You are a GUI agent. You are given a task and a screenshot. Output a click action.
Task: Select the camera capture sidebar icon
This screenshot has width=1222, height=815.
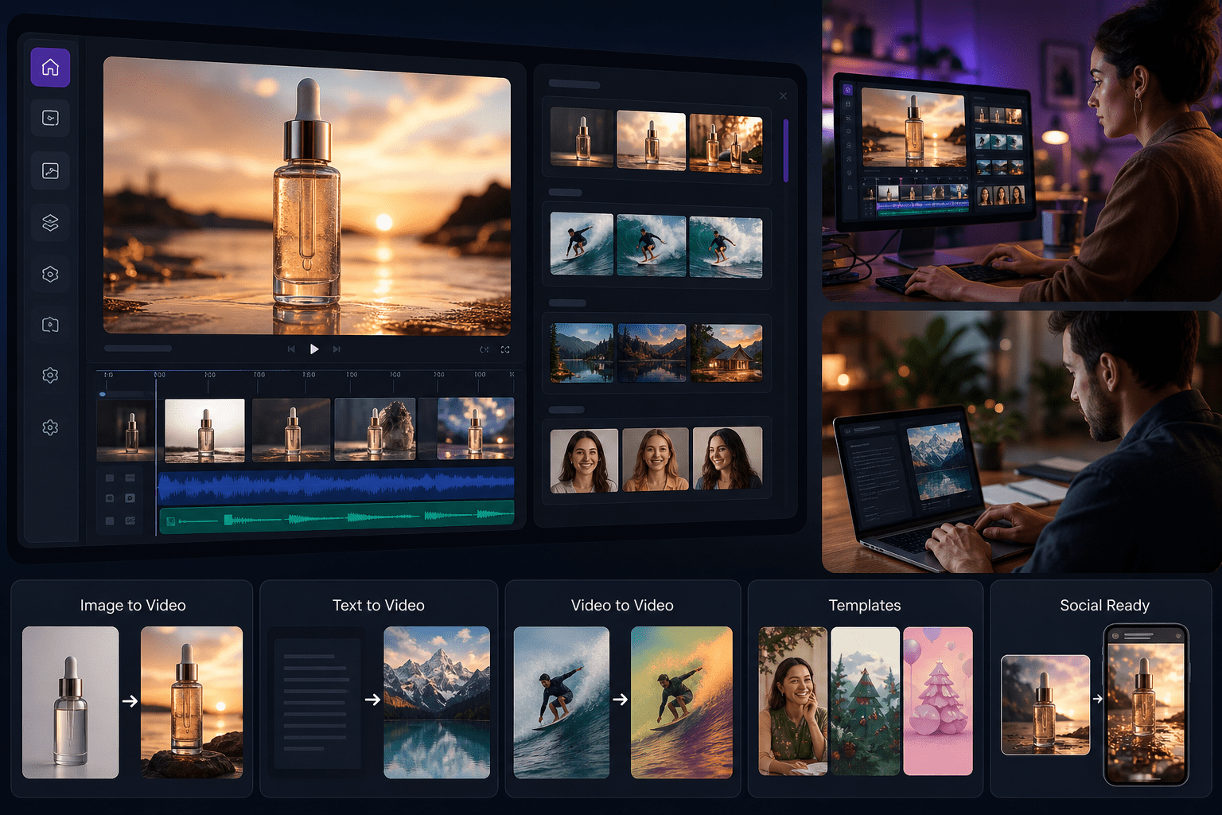[x=50, y=325]
